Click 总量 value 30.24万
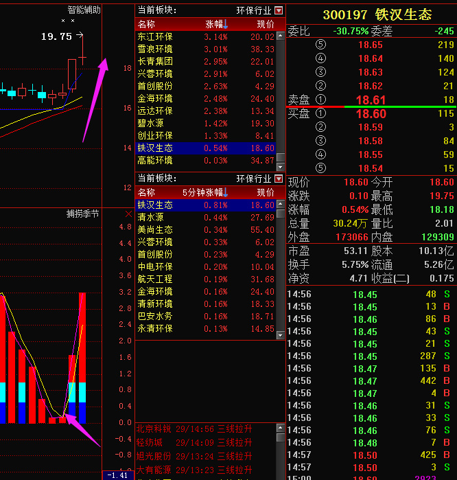 point(350,224)
